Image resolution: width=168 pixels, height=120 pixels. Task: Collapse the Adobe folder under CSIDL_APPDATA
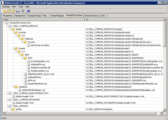pyautogui.click(x=10, y=109)
